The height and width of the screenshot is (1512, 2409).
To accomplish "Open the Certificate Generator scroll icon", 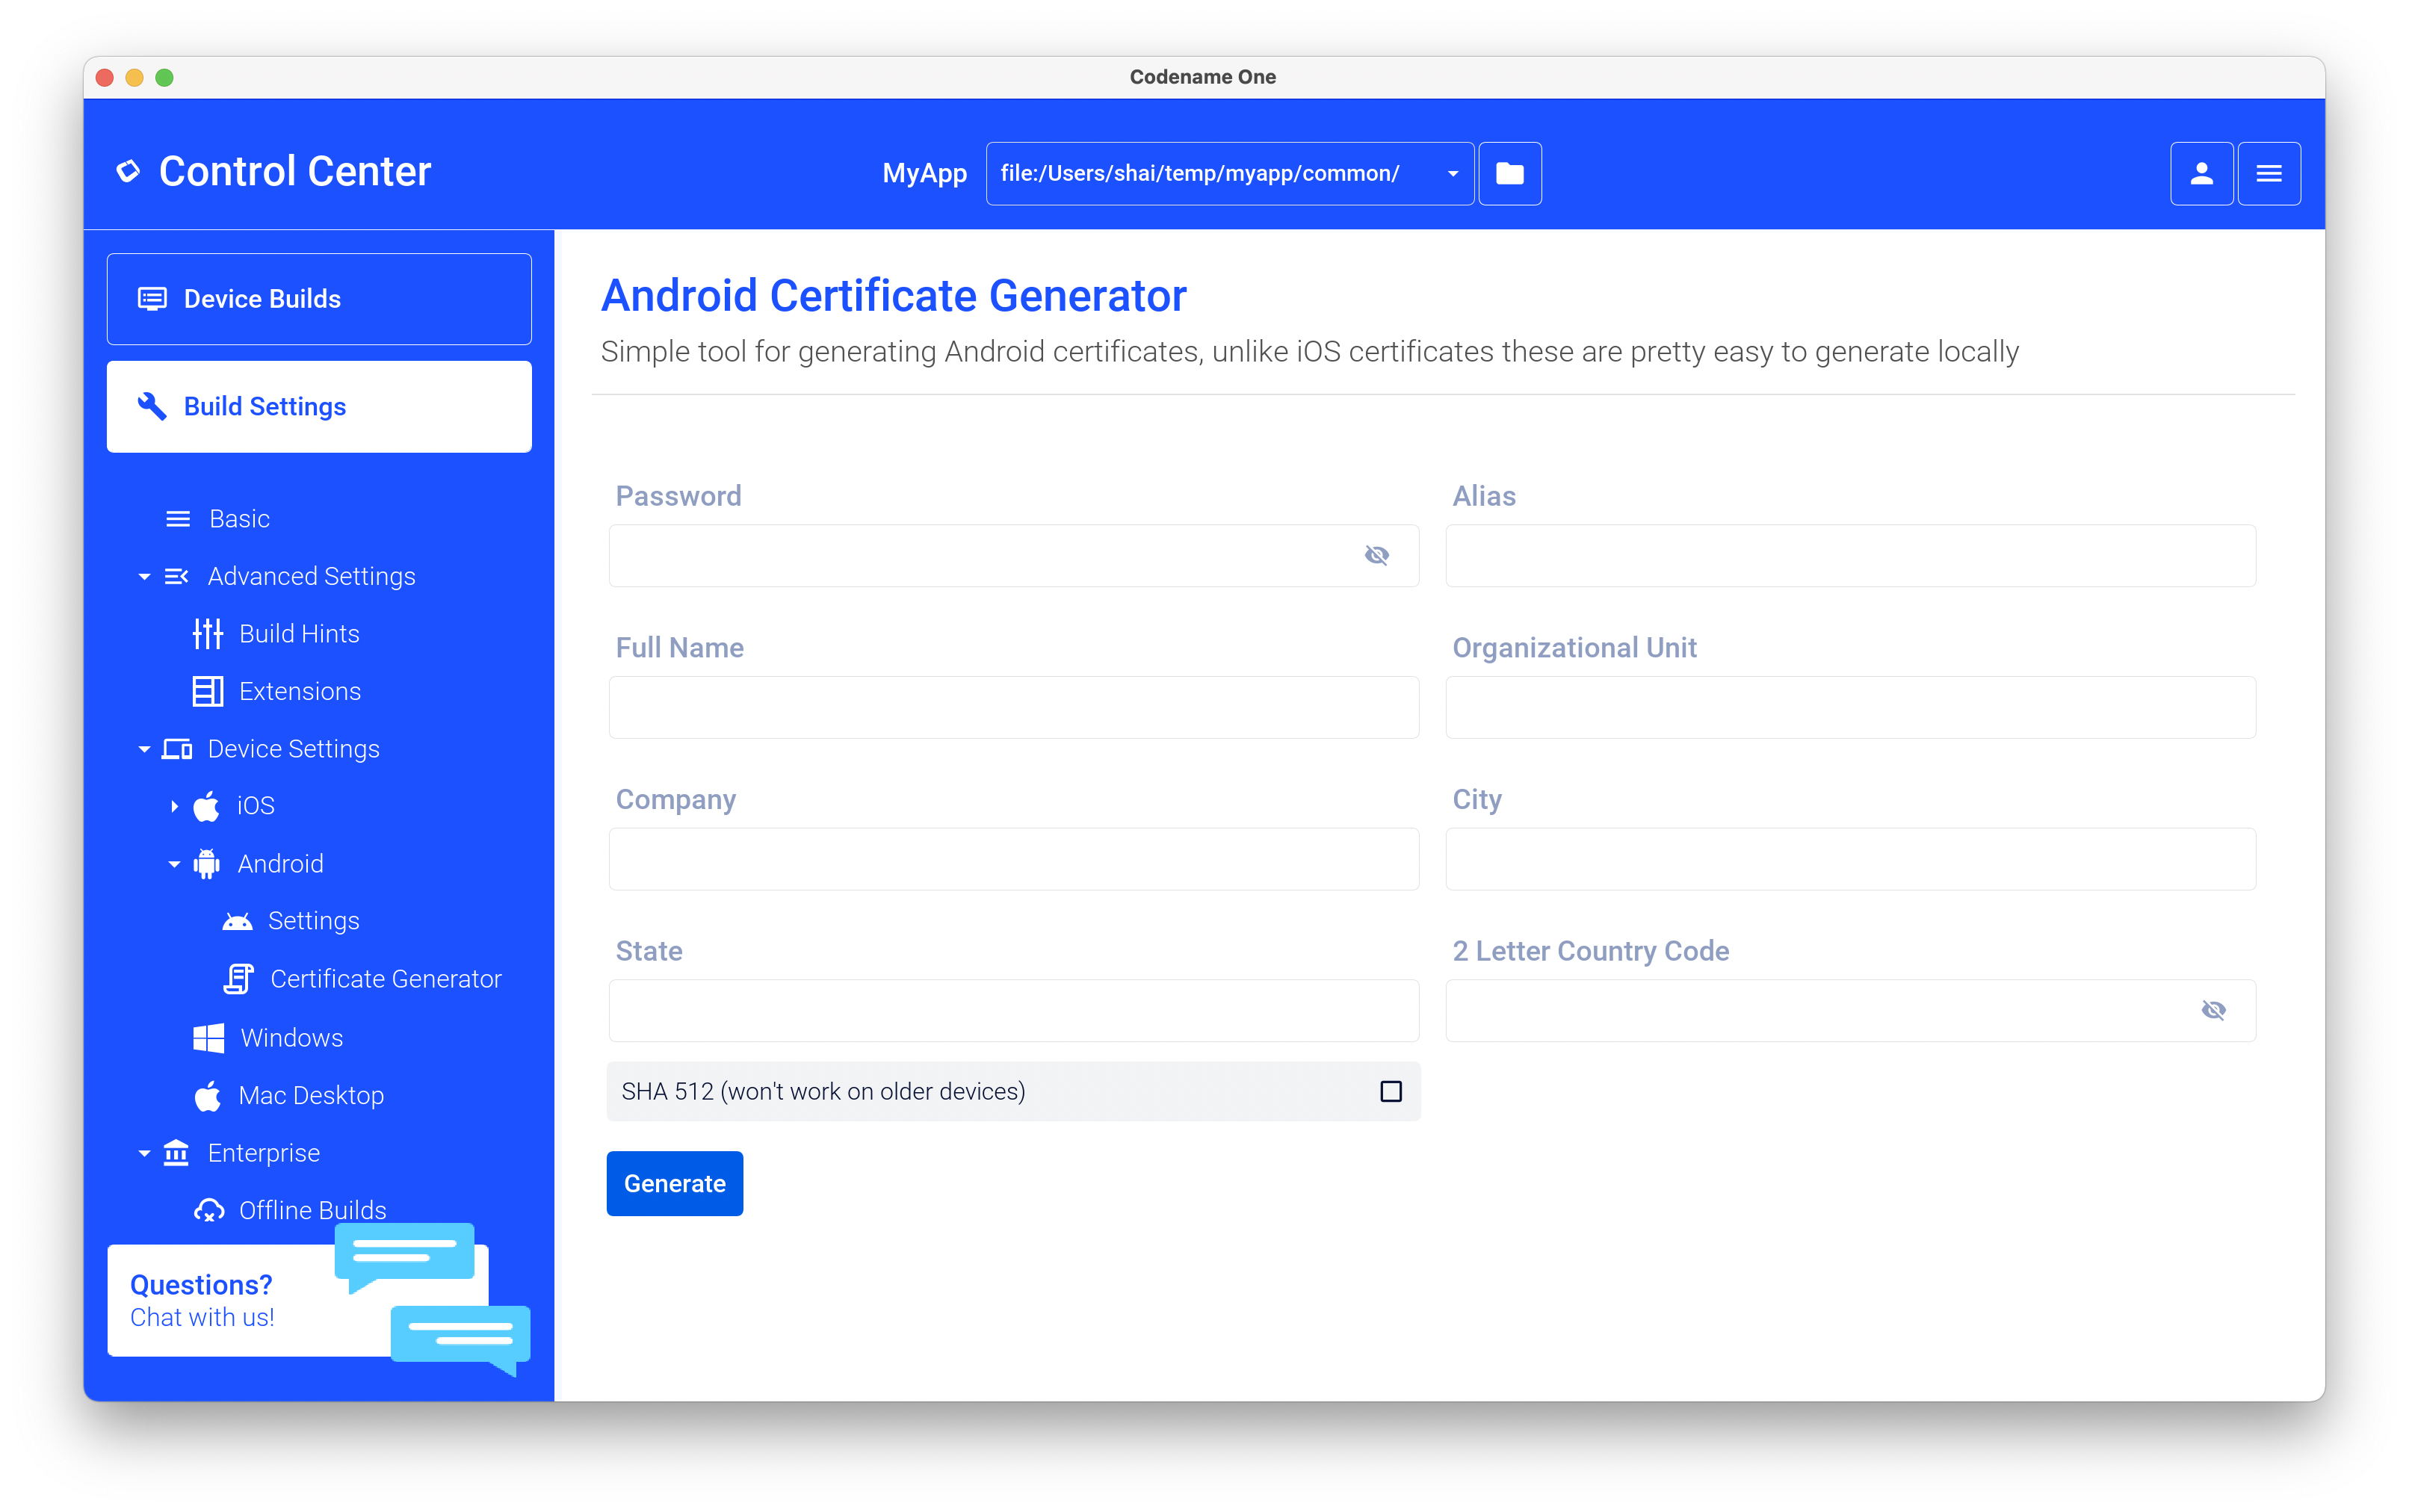I will click(x=238, y=978).
